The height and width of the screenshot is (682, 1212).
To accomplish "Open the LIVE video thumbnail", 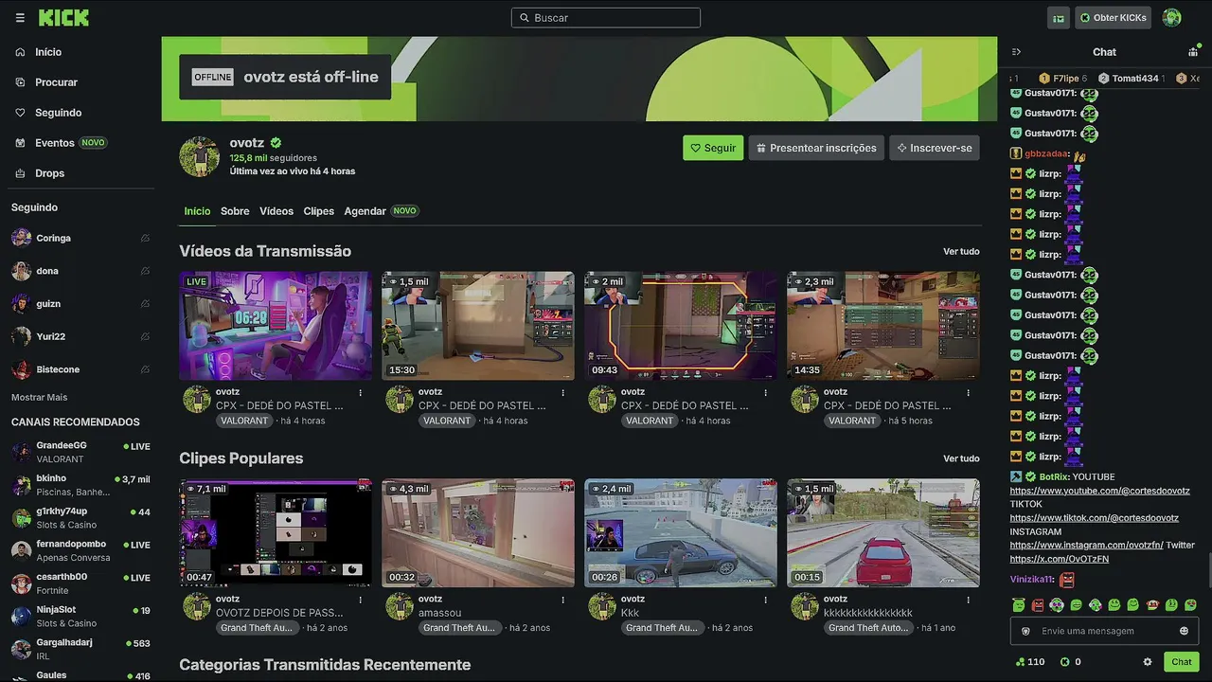I will point(276,326).
